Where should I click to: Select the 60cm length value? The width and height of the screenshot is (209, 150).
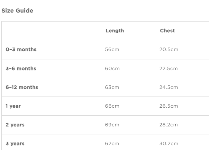(x=112, y=68)
